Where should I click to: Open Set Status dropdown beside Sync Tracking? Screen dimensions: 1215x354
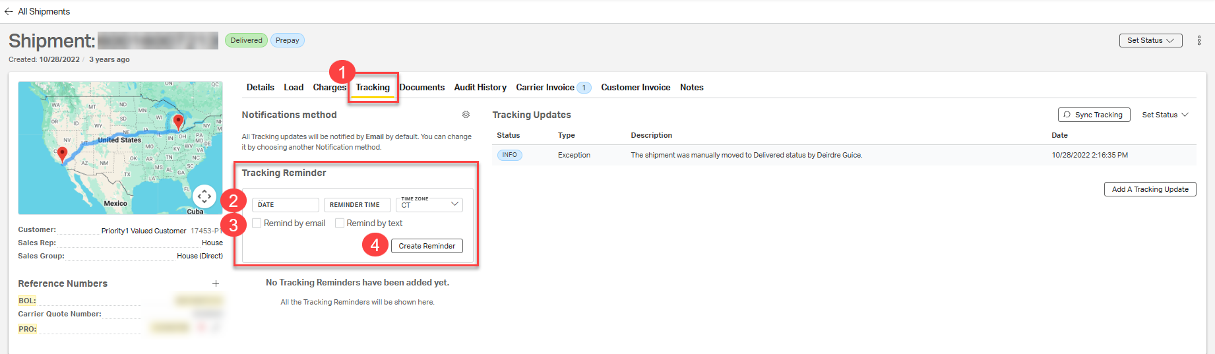(x=1165, y=115)
